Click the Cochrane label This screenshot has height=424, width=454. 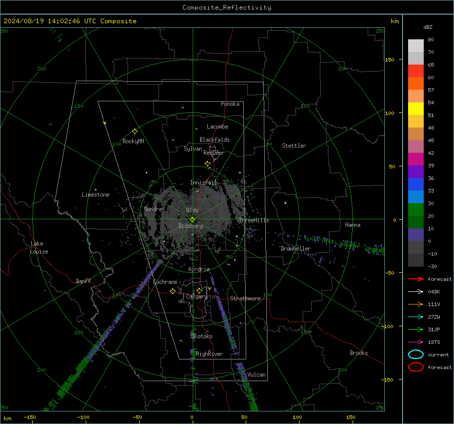pyautogui.click(x=165, y=282)
